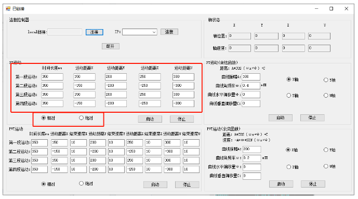Edit PVT 第三段运动 运动距离Z value 250
Screen dimensions: 358x199
coord(135,161)
